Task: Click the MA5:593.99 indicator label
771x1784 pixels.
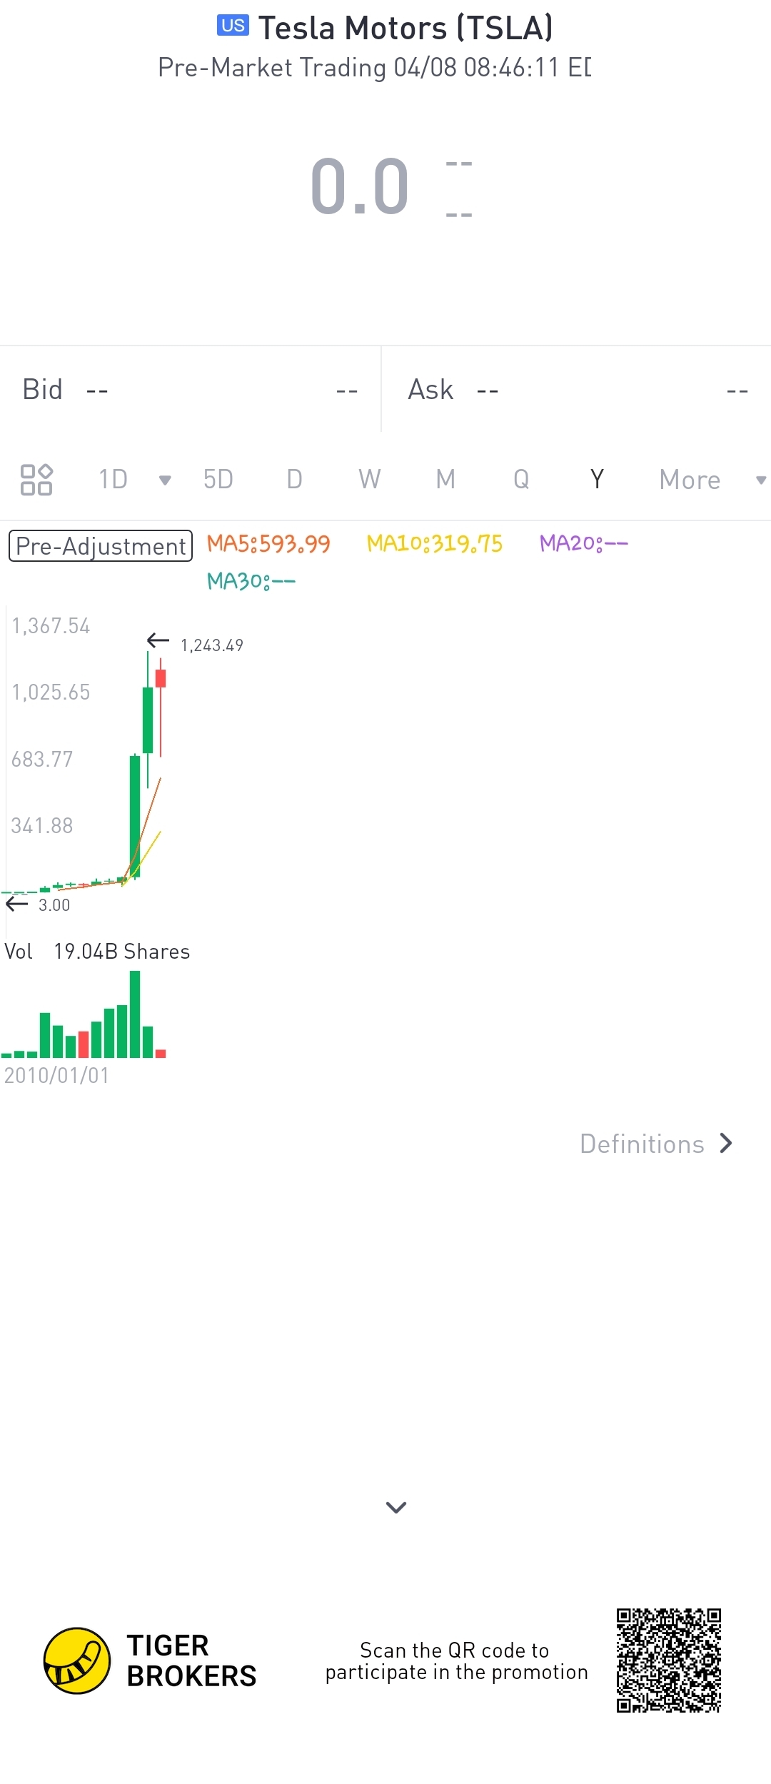Action: pyautogui.click(x=268, y=544)
